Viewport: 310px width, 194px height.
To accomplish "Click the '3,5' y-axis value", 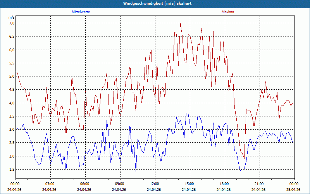I will pos(12,116).
